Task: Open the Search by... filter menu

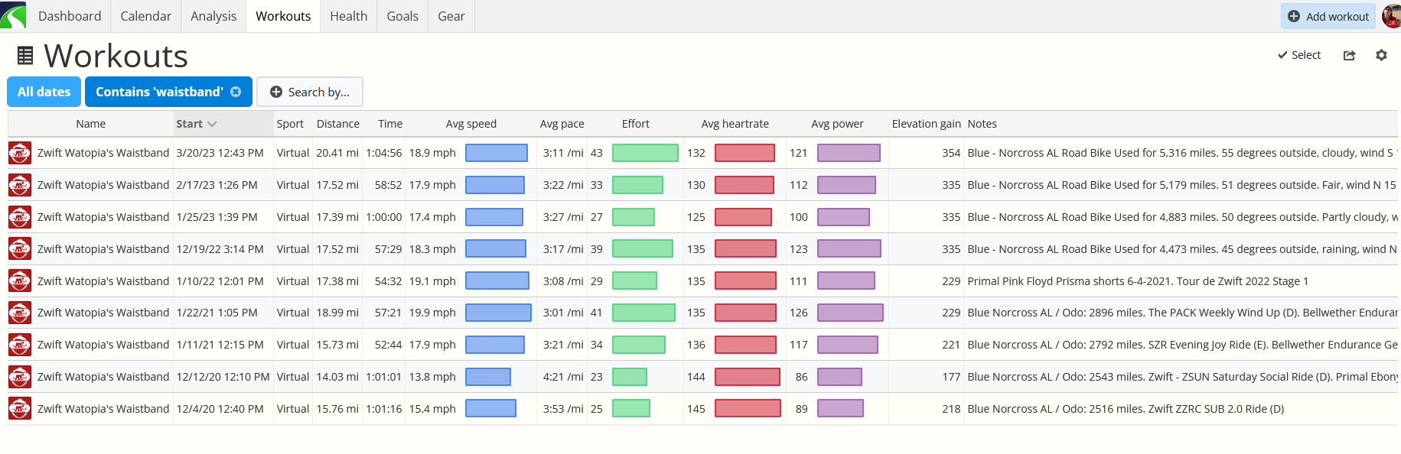Action: pos(310,92)
